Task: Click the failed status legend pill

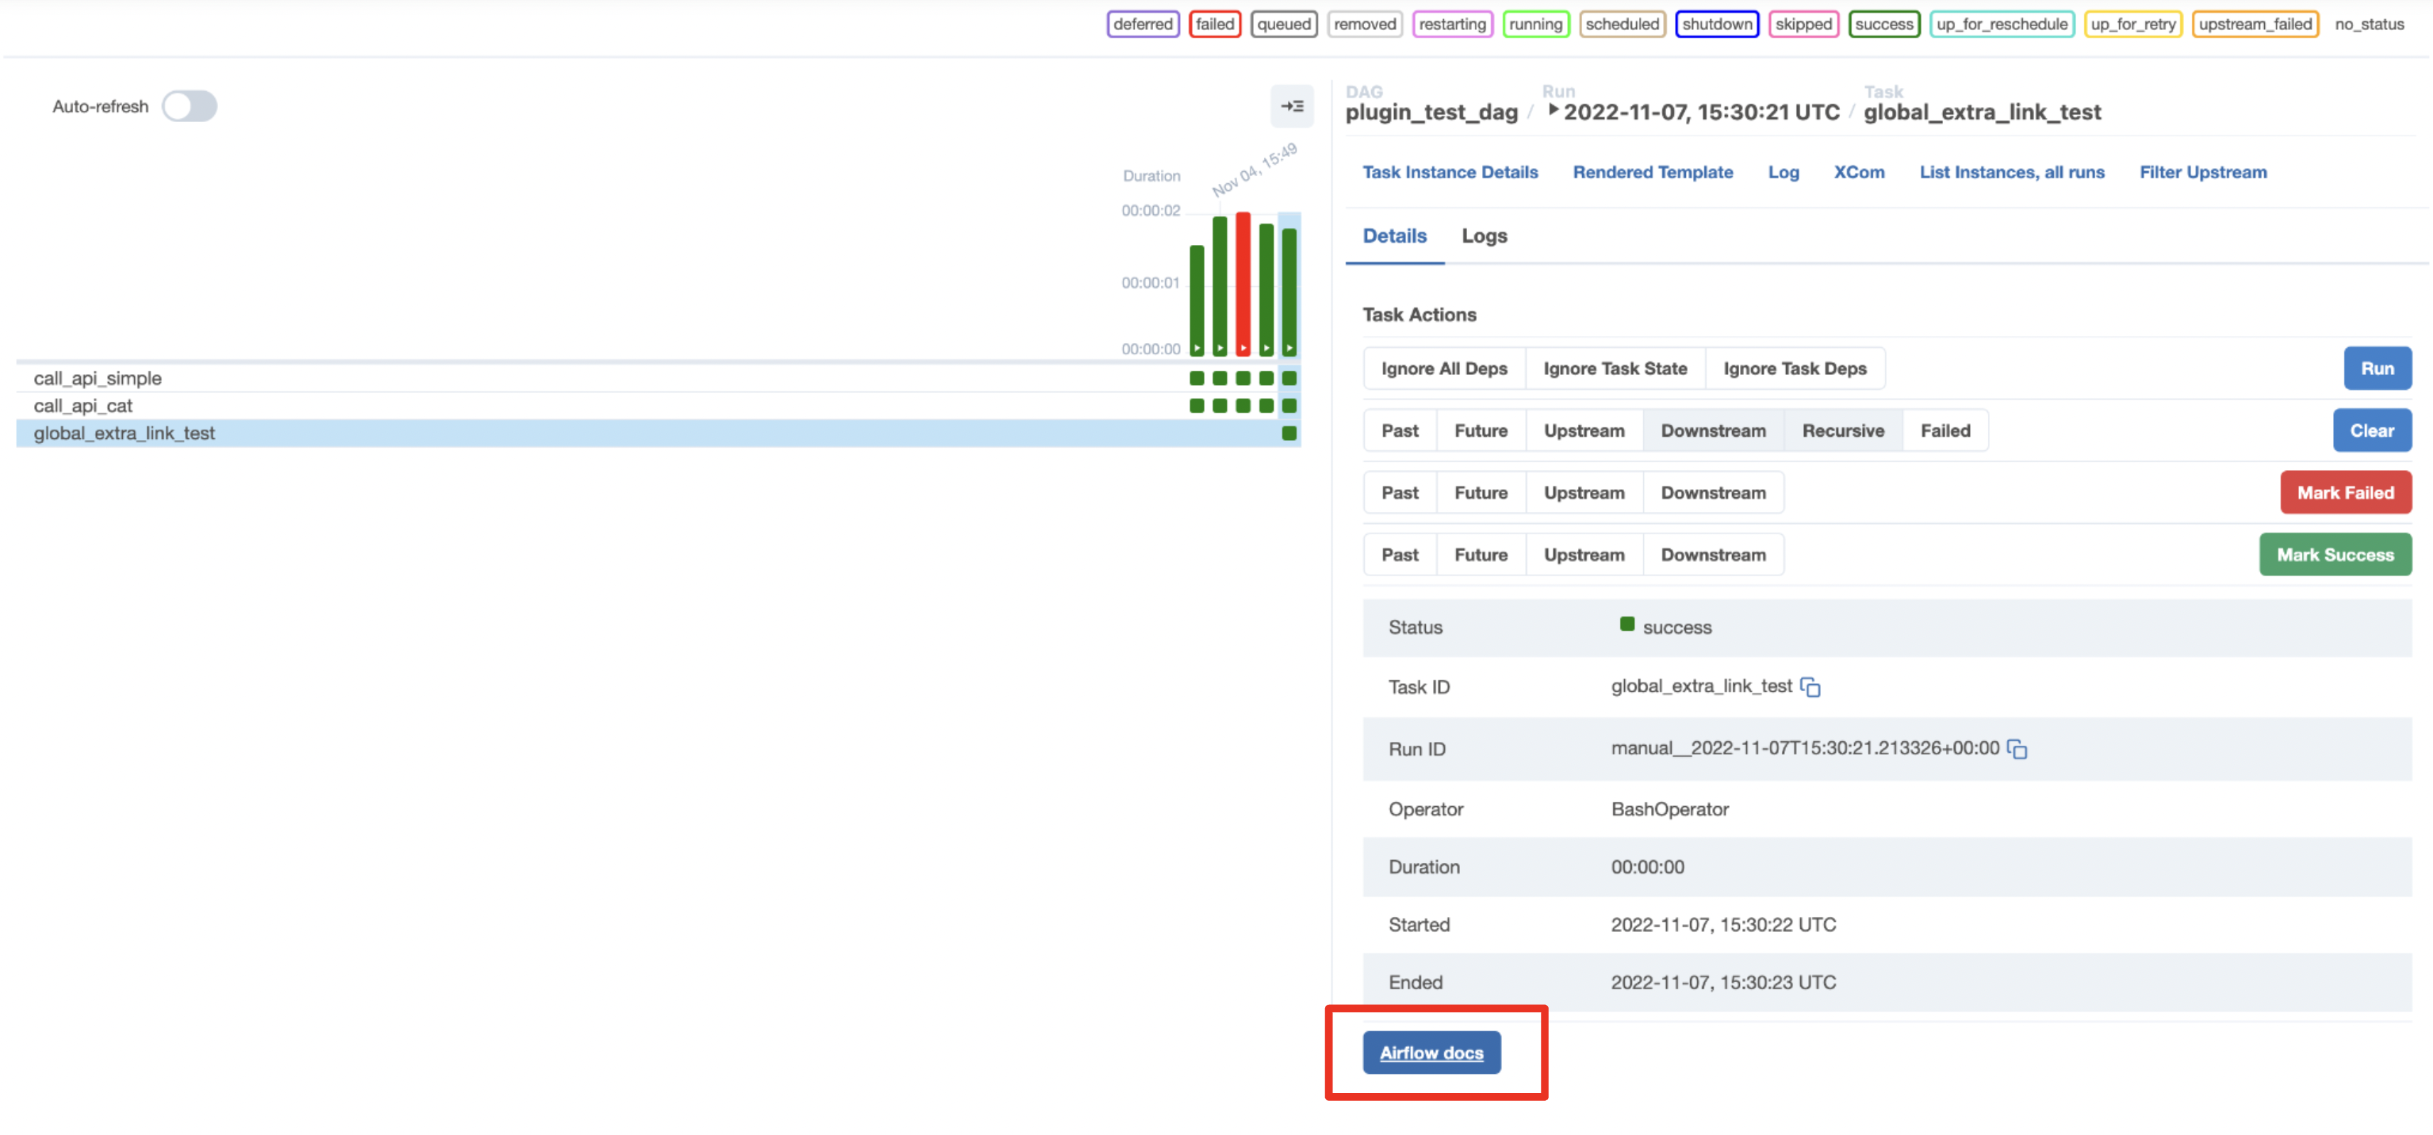Action: pos(1215,24)
